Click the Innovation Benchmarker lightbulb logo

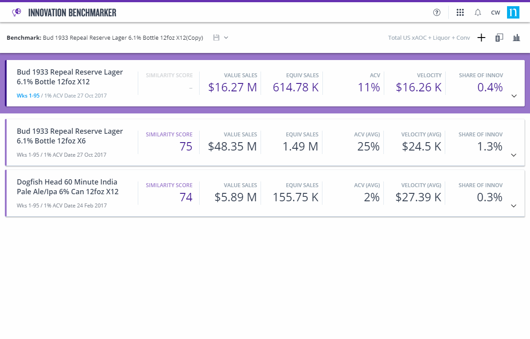16,12
